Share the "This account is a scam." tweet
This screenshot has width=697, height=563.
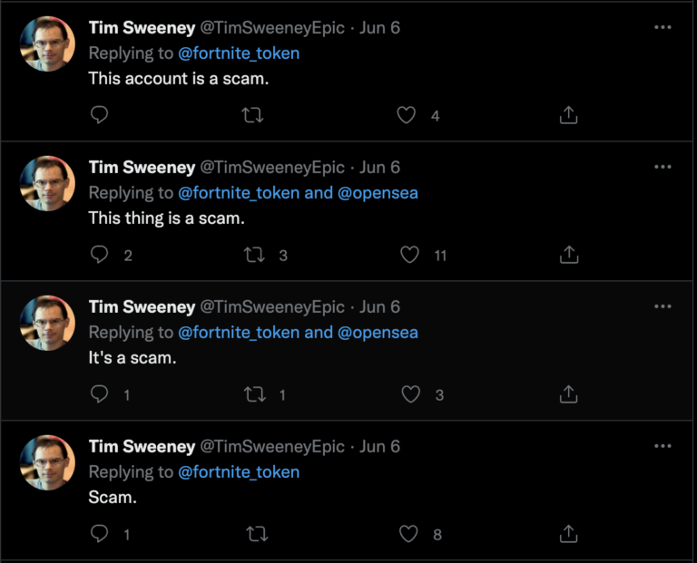[569, 115]
